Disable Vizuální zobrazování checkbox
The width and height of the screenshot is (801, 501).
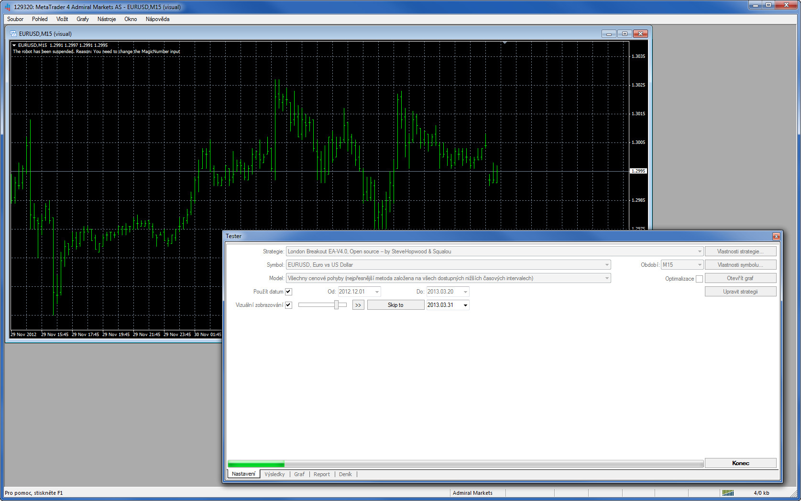(288, 305)
